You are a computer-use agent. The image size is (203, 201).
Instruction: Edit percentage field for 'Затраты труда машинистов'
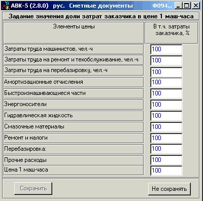[x=166, y=49]
